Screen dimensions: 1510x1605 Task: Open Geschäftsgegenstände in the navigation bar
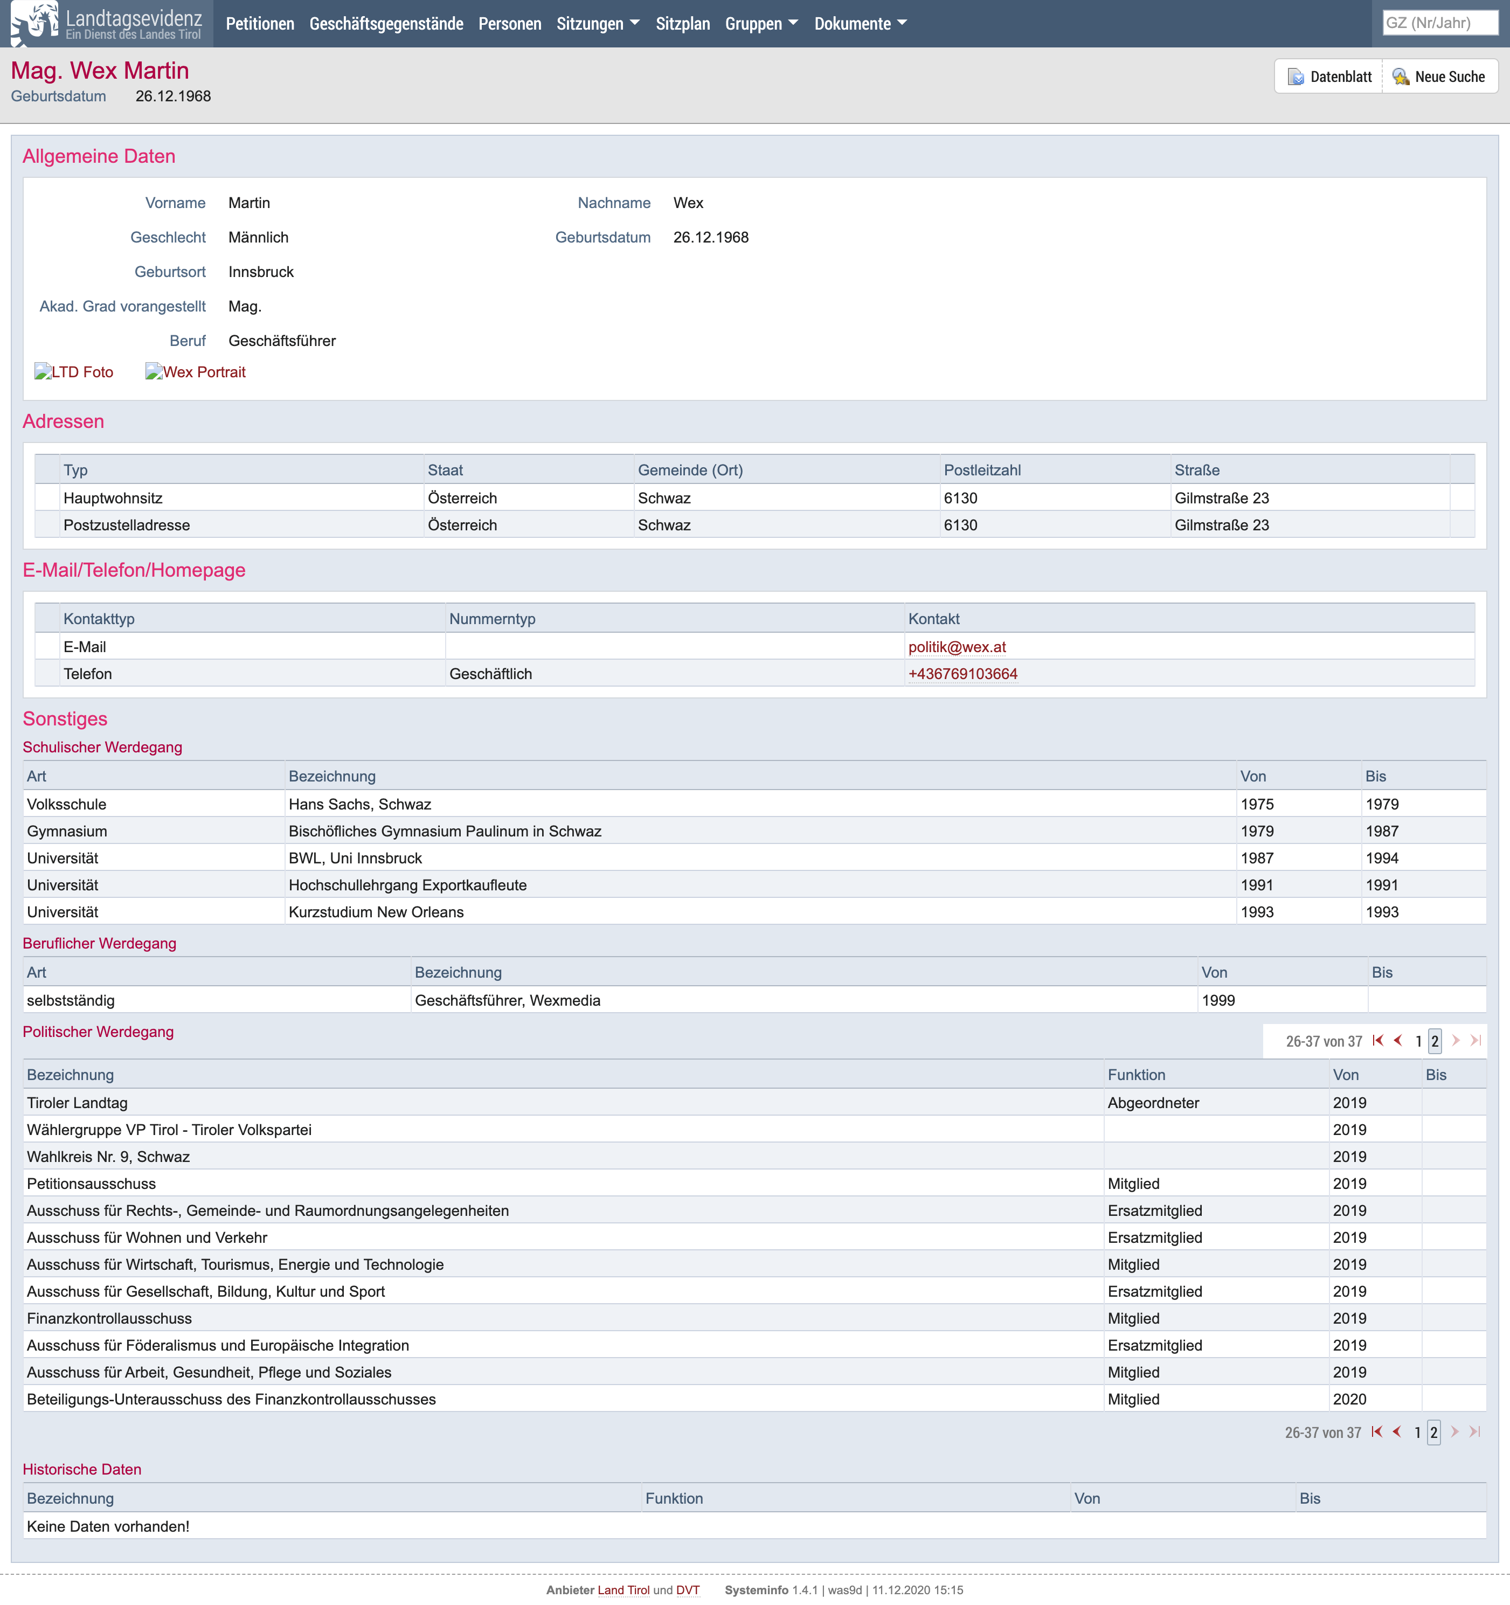[x=386, y=23]
